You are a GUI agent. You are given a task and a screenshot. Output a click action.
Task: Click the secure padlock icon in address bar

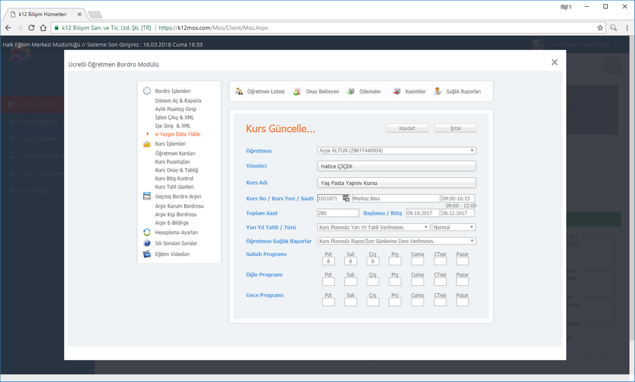coord(56,27)
